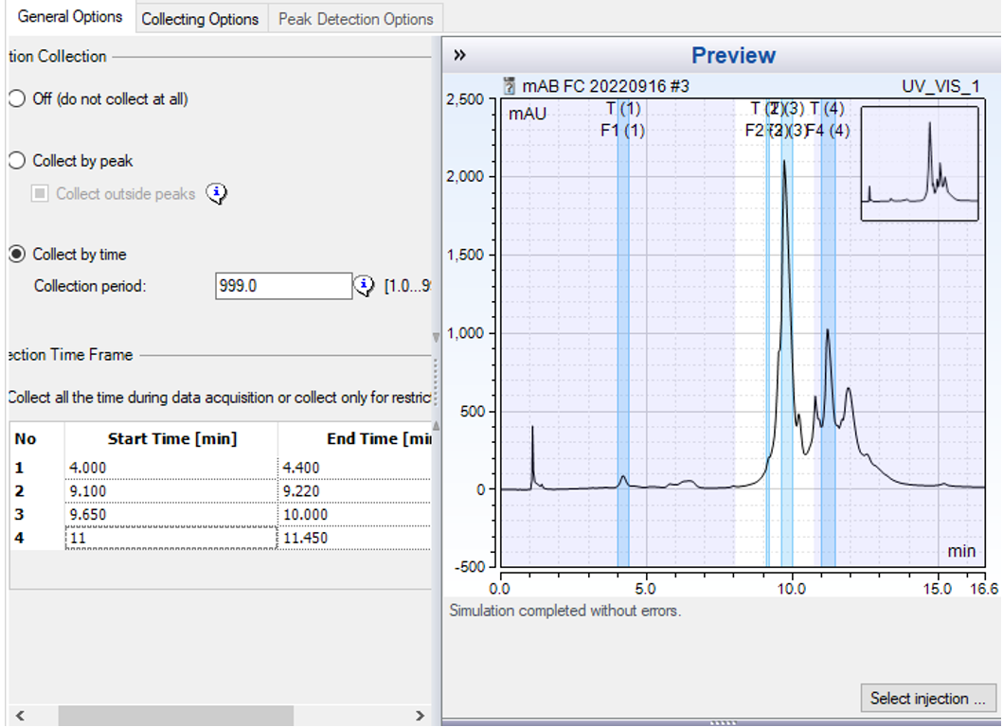
Task: Open the General Options tab
Action: (x=70, y=17)
